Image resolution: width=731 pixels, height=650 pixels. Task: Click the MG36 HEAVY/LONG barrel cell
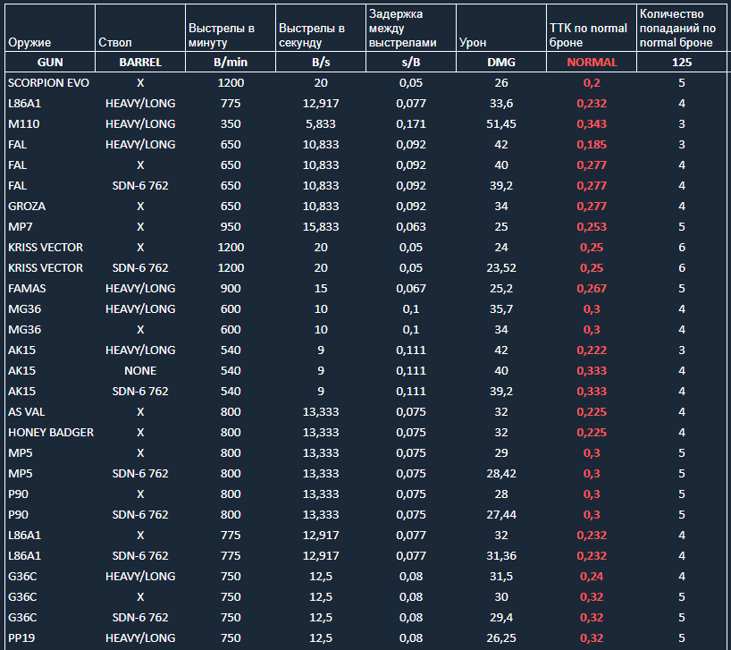pyautogui.click(x=140, y=309)
